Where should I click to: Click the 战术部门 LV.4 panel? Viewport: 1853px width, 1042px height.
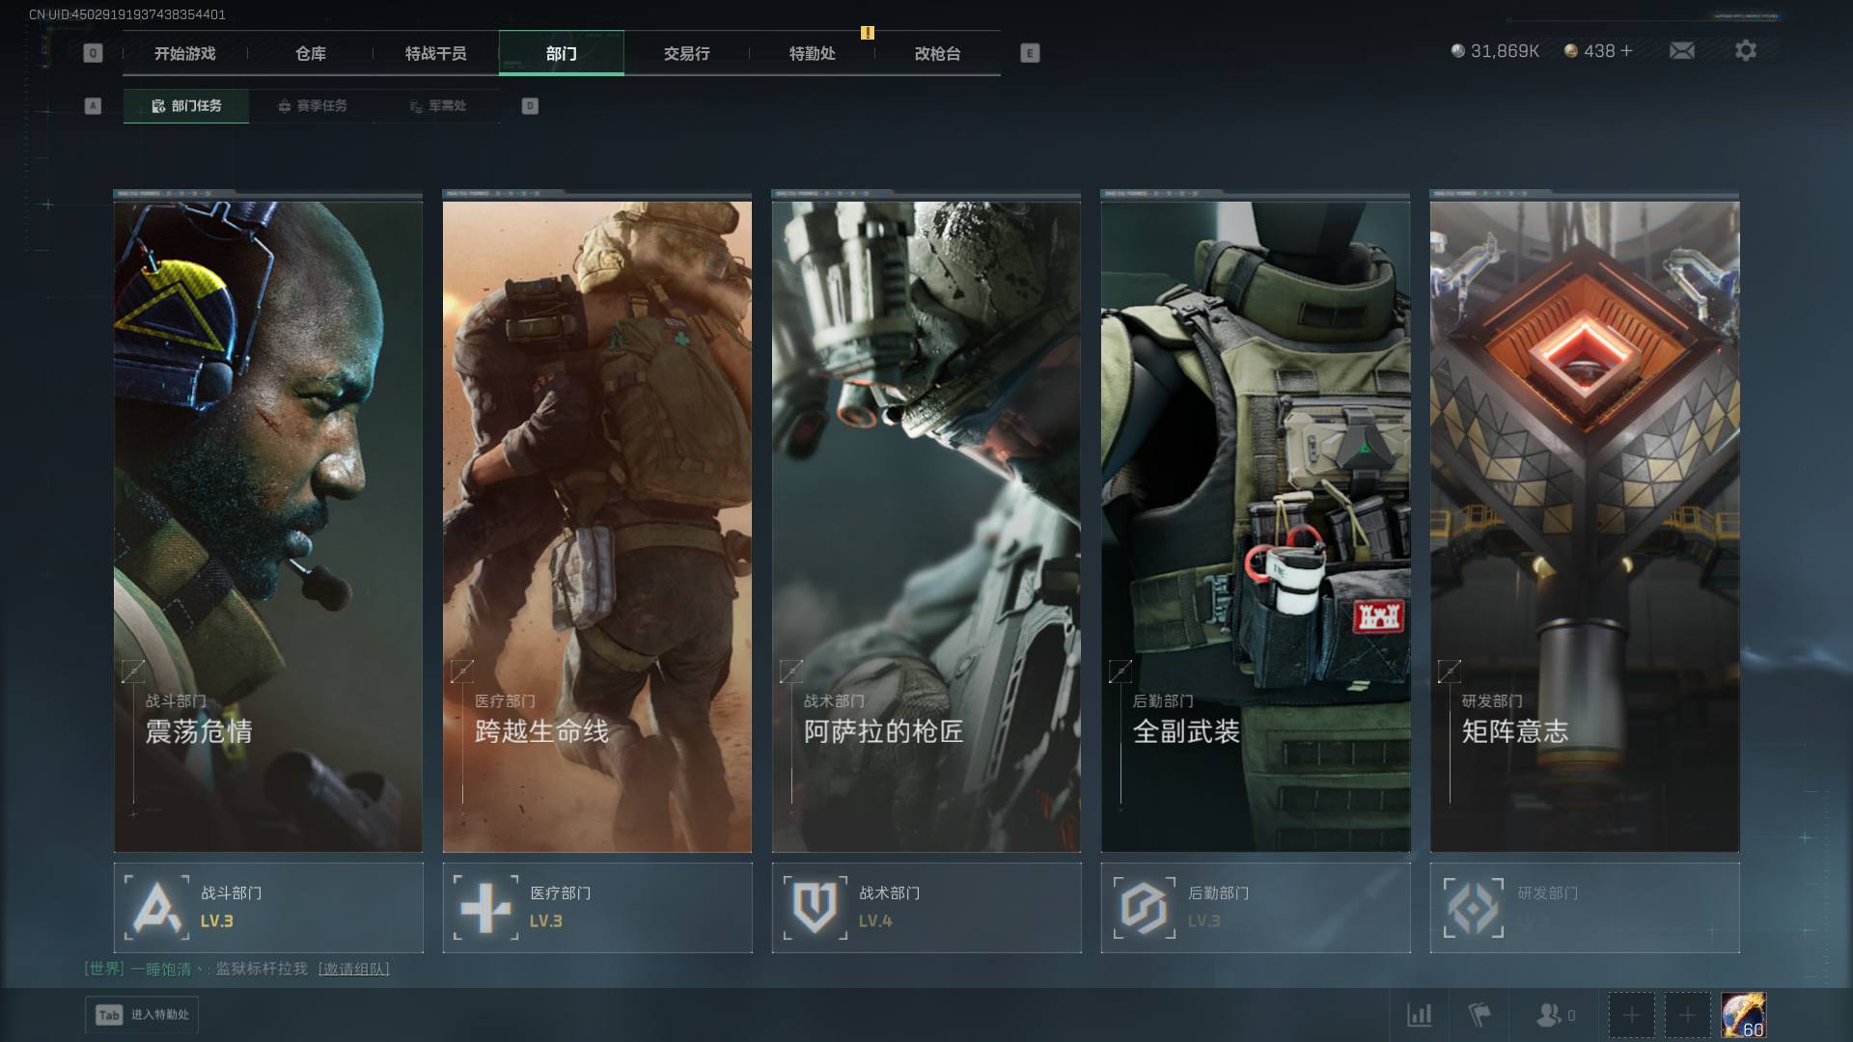[926, 908]
